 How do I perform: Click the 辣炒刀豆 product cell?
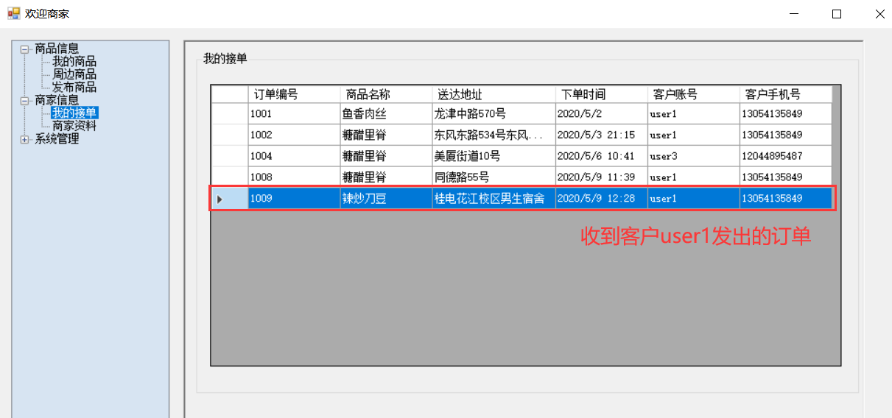click(386, 199)
